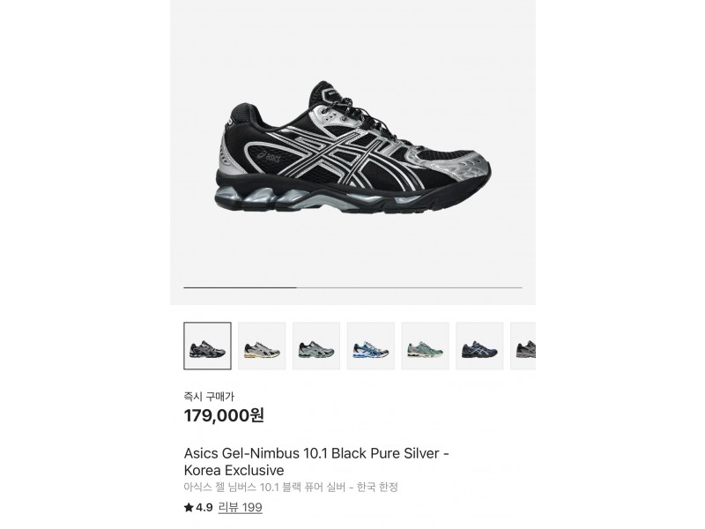Image resolution: width=705 pixels, height=529 pixels.
Task: Open the large main shoe product image
Action: [x=353, y=147]
